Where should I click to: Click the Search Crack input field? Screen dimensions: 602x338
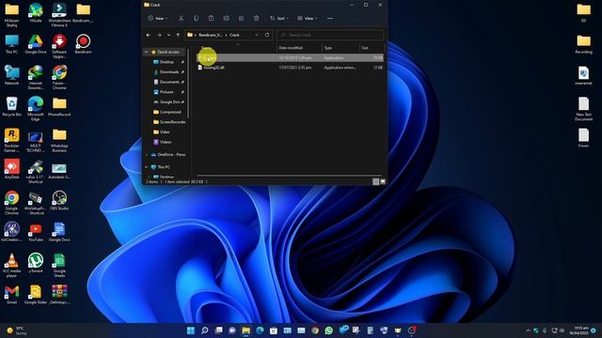tap(330, 35)
